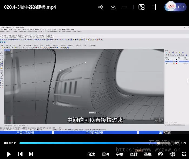This screenshot has height=159, width=189.
Task: Skip to the next video
Action: pos(31,154)
